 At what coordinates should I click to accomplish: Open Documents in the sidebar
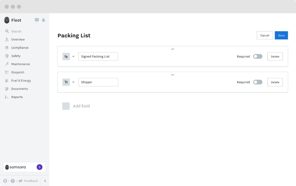[19, 89]
